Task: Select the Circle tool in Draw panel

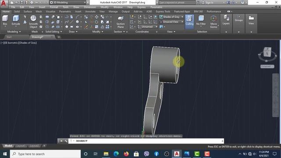Action: 77,22
